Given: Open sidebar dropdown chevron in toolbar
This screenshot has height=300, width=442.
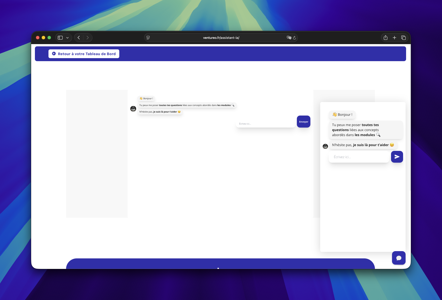Looking at the screenshot, I should [x=68, y=38].
